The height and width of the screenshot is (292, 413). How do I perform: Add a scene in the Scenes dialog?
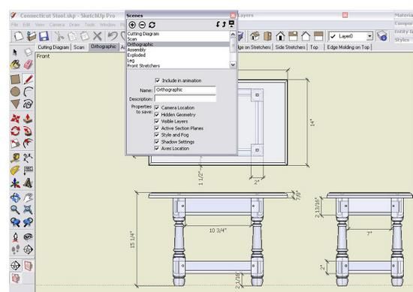(132, 25)
